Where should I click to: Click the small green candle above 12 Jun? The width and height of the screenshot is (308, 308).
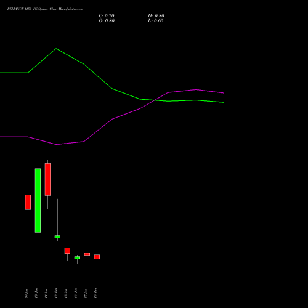[57, 237]
